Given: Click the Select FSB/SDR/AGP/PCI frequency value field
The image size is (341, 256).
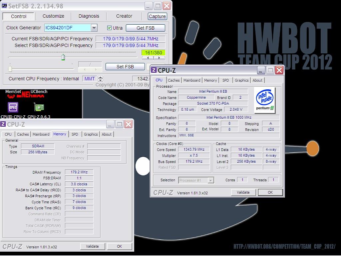Looking at the screenshot, I should [x=131, y=45].
